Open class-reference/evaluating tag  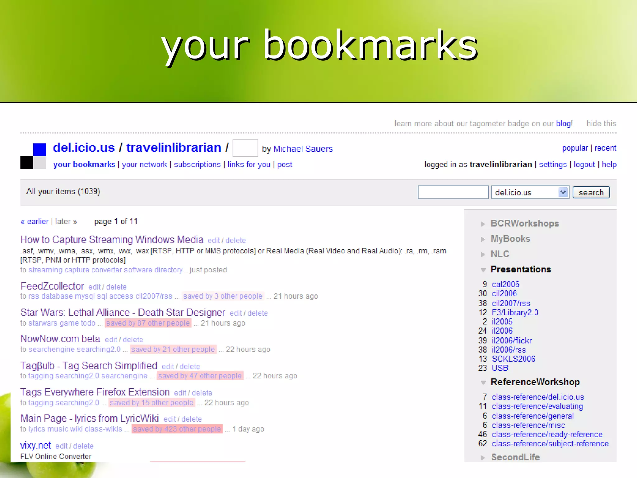tap(537, 406)
